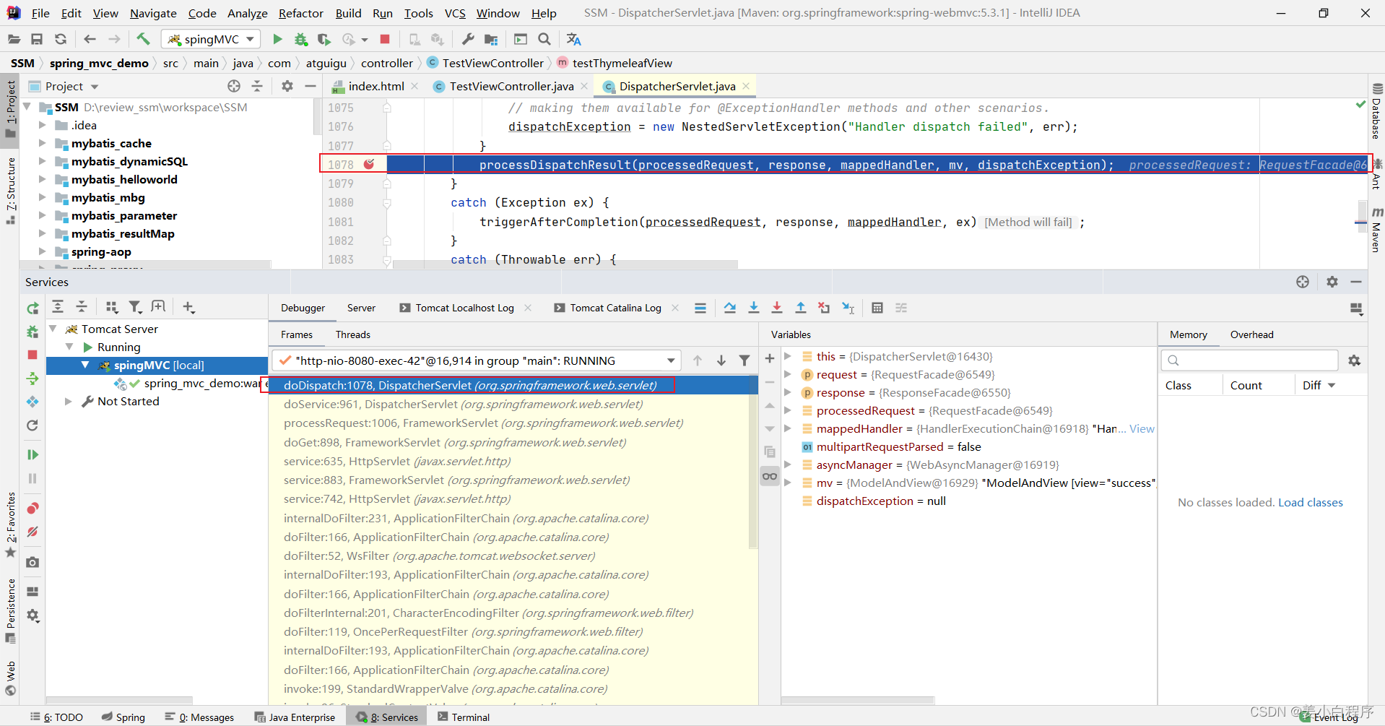
Task: Toggle the frames filter funnel icon
Action: click(744, 360)
